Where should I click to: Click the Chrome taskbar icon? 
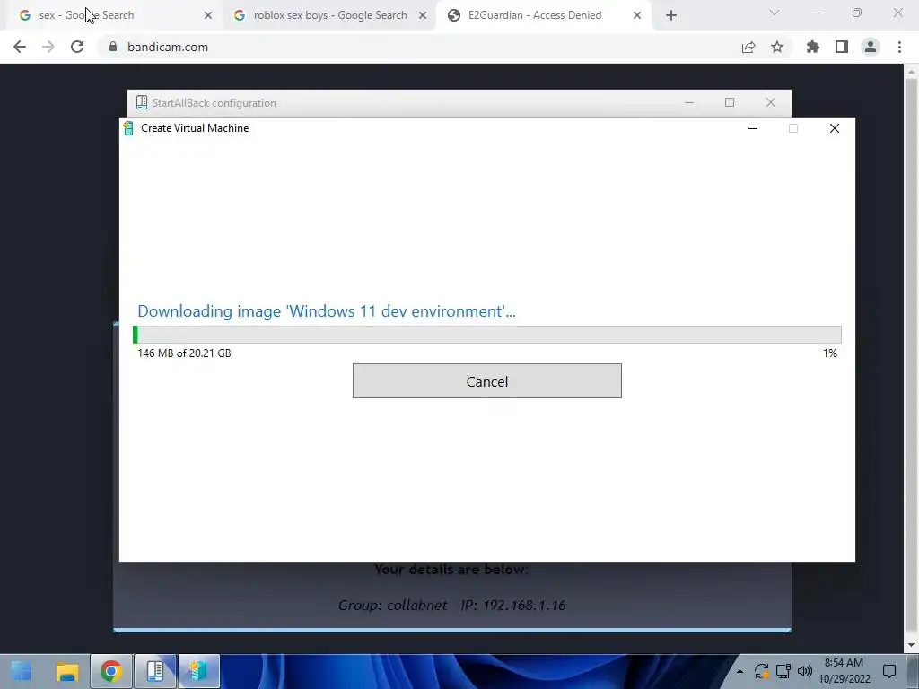tap(111, 671)
